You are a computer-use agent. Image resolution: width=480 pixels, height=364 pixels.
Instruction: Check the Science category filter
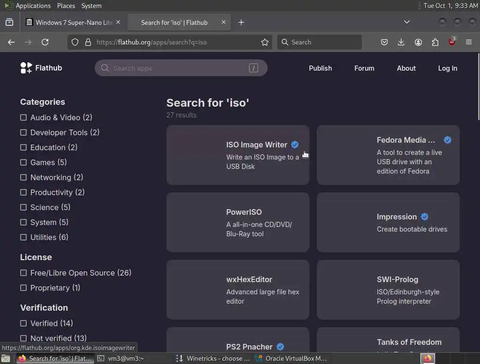coord(23,207)
